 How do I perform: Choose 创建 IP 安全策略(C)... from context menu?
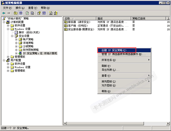(124, 50)
